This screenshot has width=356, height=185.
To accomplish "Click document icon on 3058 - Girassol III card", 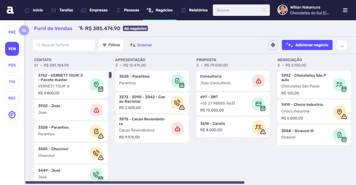I will 340,135.
